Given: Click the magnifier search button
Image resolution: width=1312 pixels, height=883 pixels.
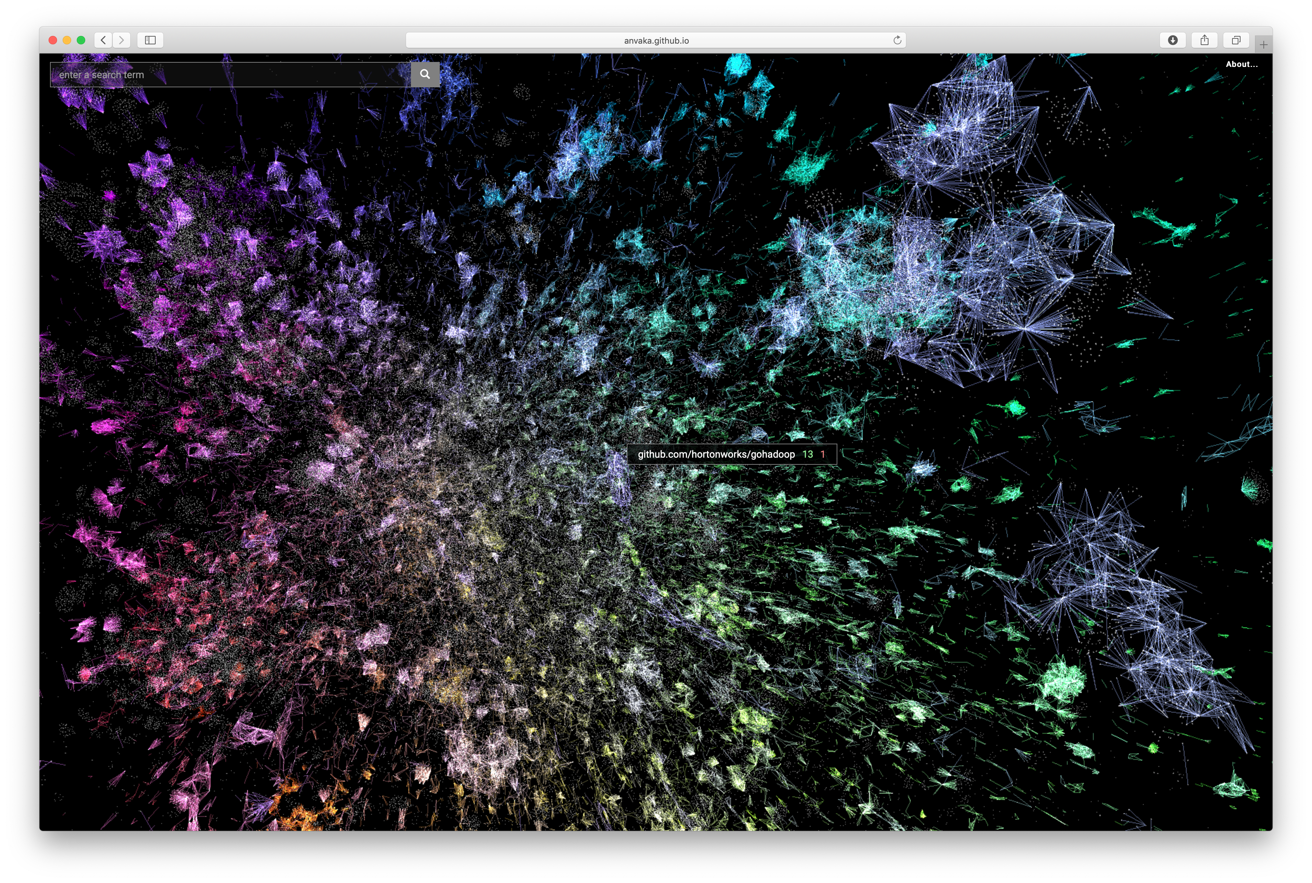Looking at the screenshot, I should tap(425, 74).
